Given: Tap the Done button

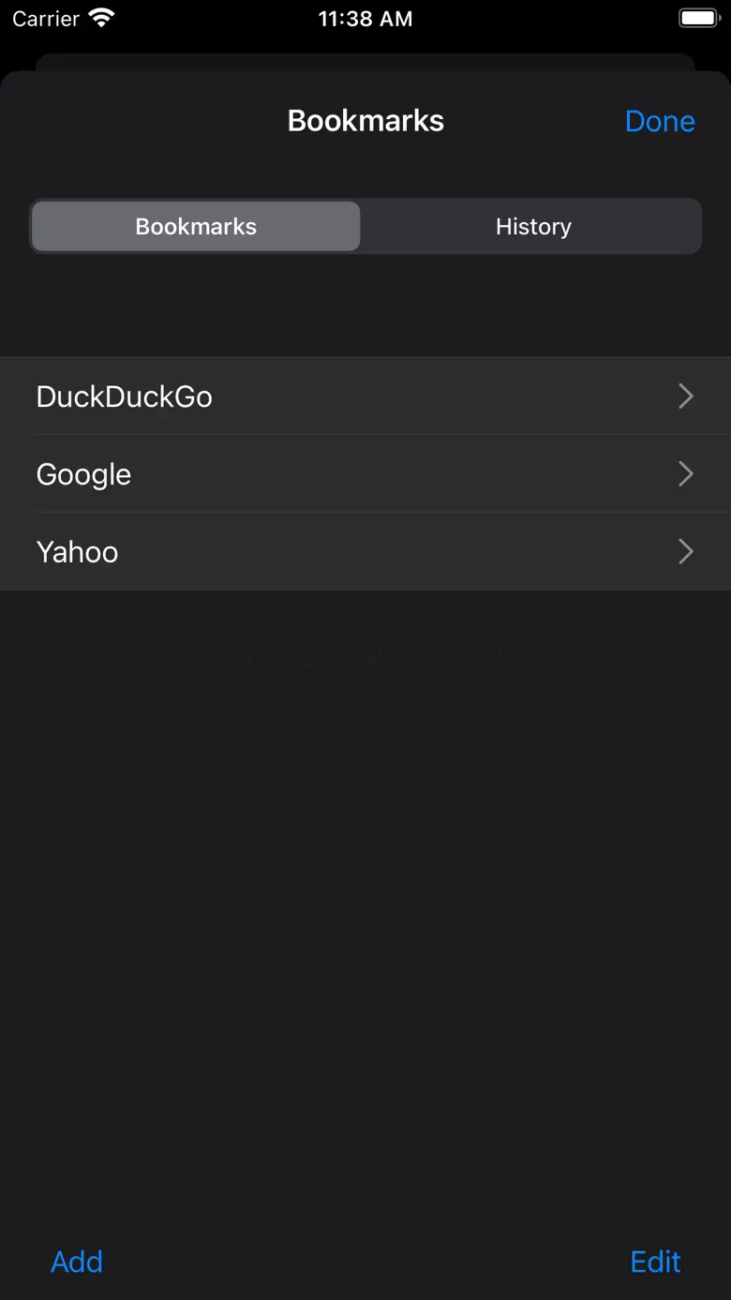Looking at the screenshot, I should tap(660, 121).
